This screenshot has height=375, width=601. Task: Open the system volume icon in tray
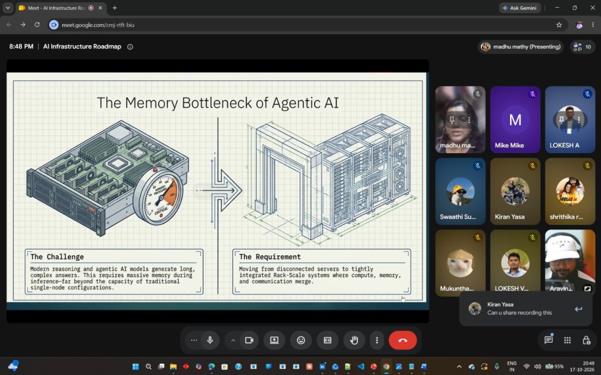538,367
